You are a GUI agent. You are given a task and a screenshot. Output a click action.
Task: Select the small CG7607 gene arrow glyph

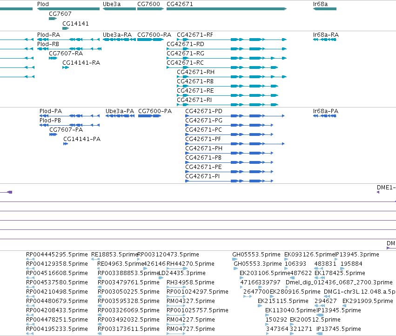pyautogui.click(x=53, y=19)
